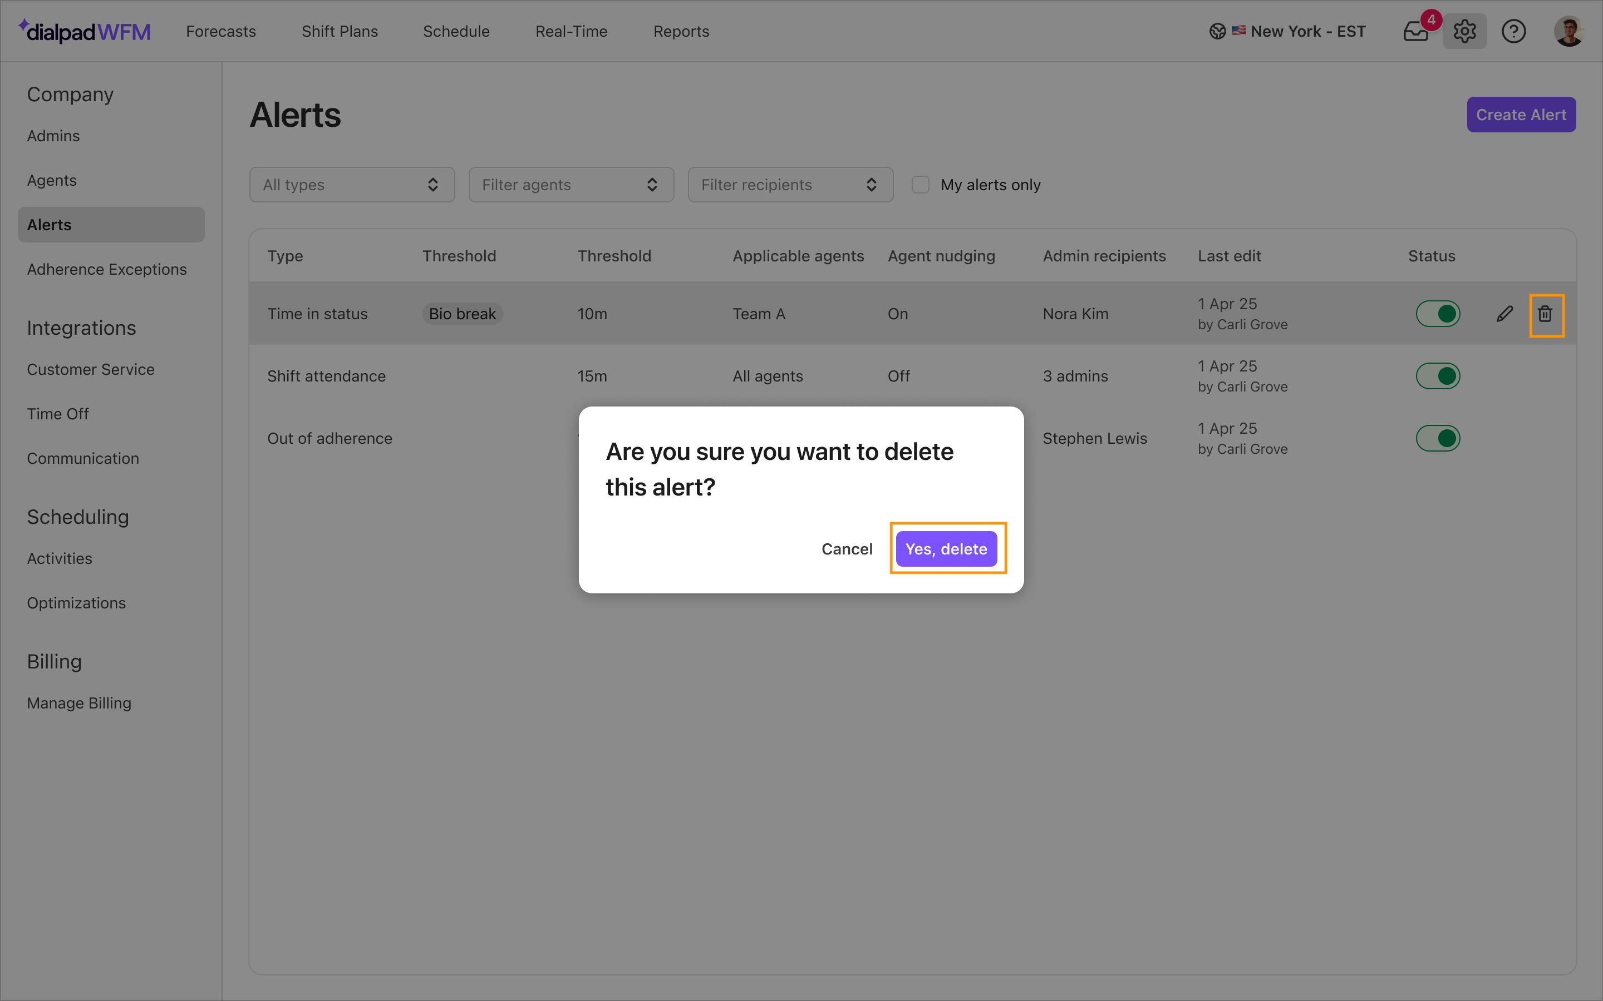Check the My alerts only checkbox
The image size is (1603, 1001).
click(x=920, y=185)
